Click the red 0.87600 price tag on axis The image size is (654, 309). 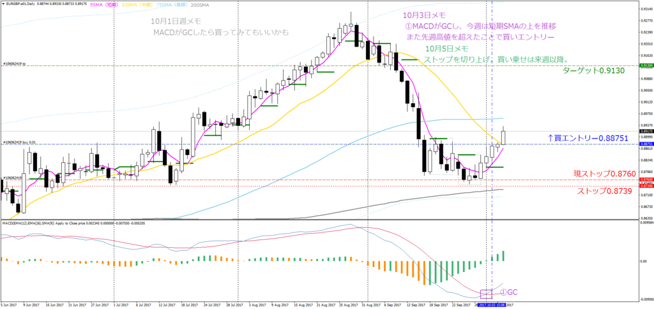(646, 180)
